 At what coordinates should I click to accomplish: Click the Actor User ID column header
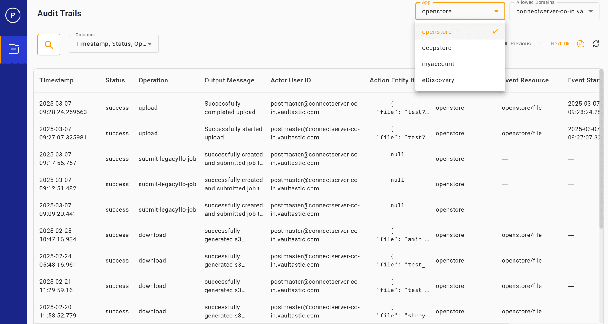pos(291,80)
